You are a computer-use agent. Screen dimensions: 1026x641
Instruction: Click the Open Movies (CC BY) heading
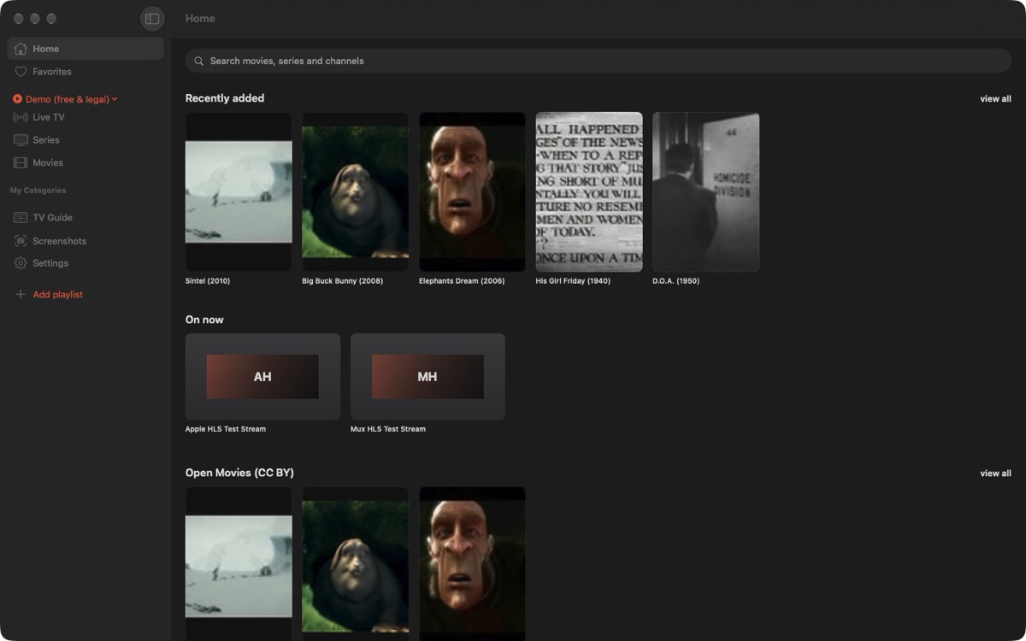(239, 473)
